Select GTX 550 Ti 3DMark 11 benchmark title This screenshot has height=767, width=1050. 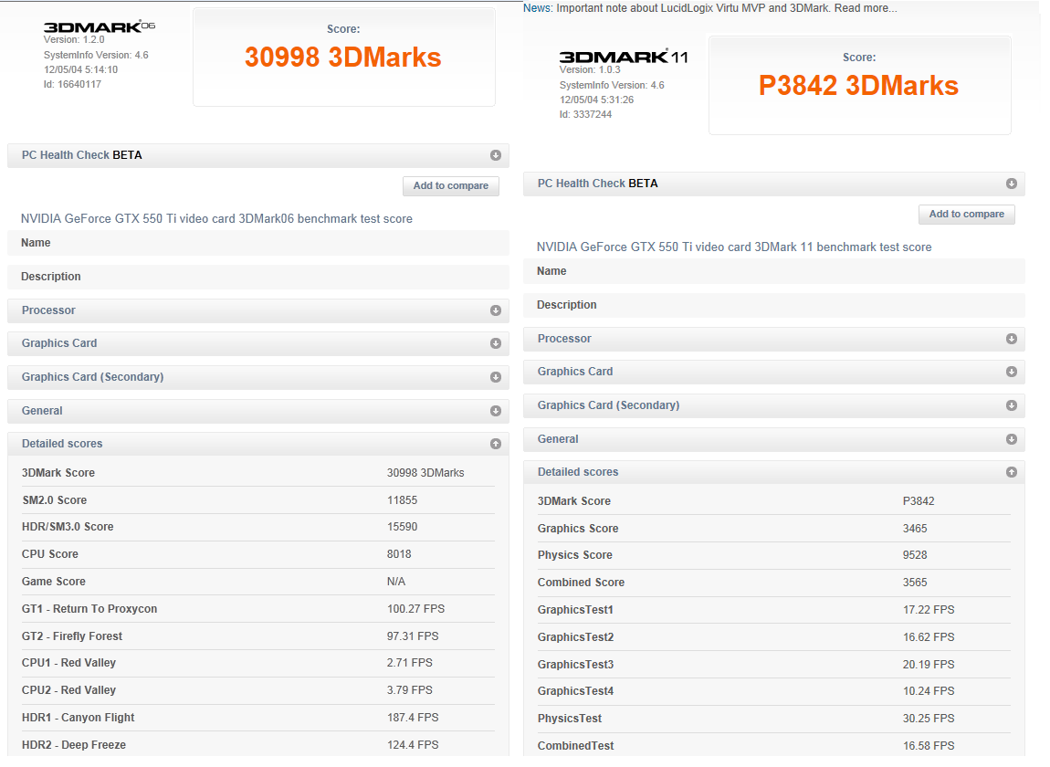[x=734, y=247]
